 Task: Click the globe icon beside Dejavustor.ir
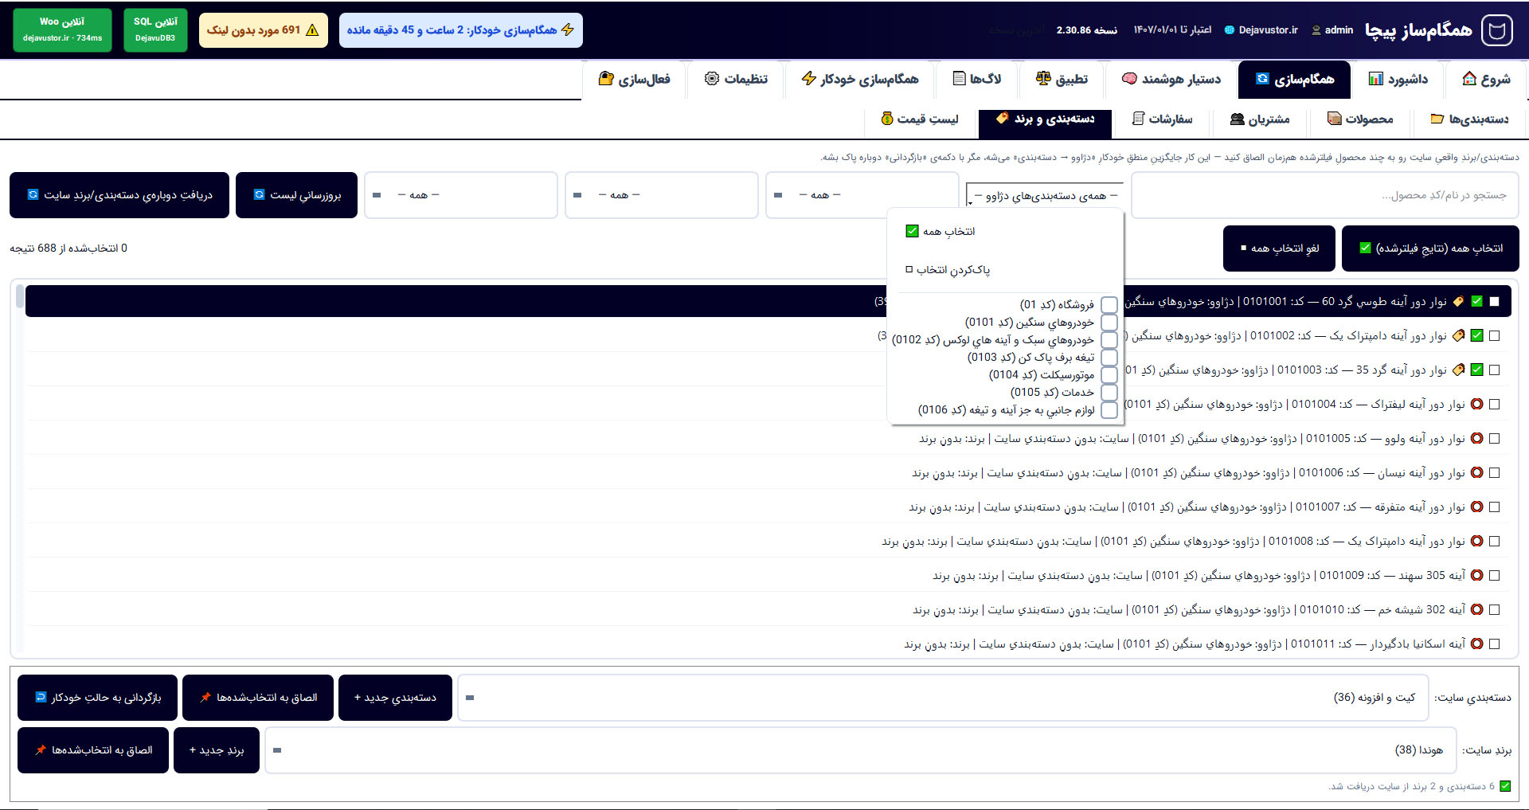1230,30
